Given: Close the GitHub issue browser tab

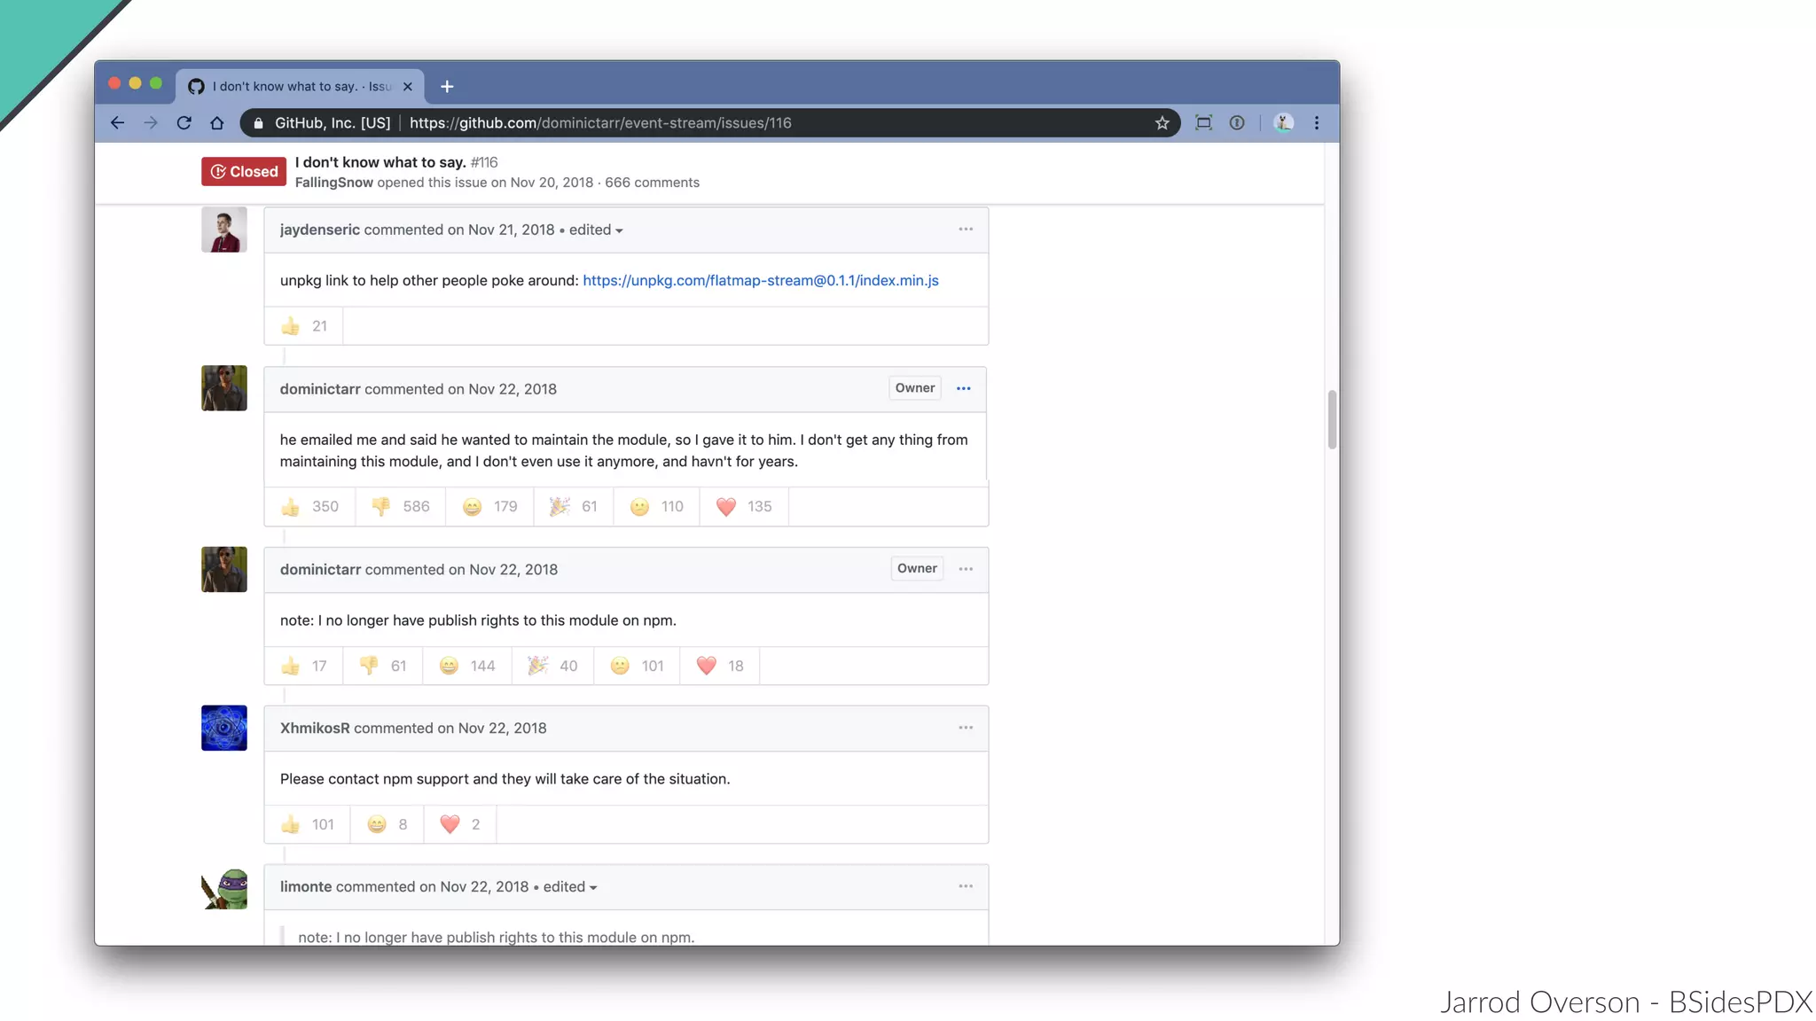Looking at the screenshot, I should (x=407, y=86).
